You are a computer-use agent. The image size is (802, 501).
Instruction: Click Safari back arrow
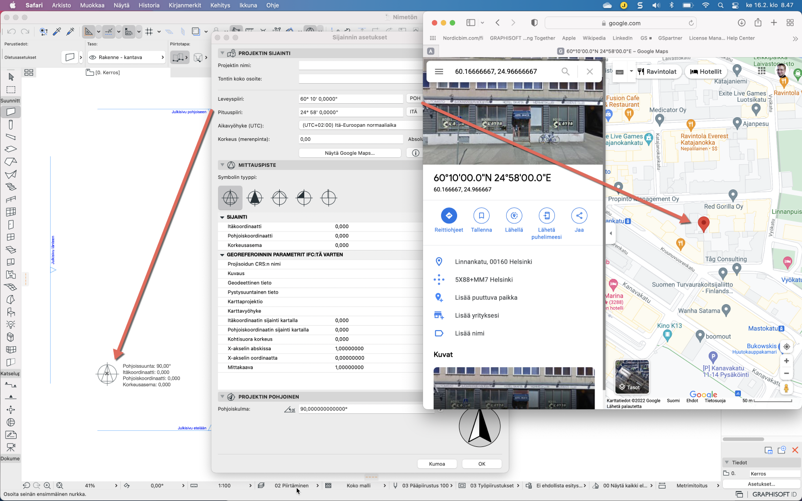497,23
